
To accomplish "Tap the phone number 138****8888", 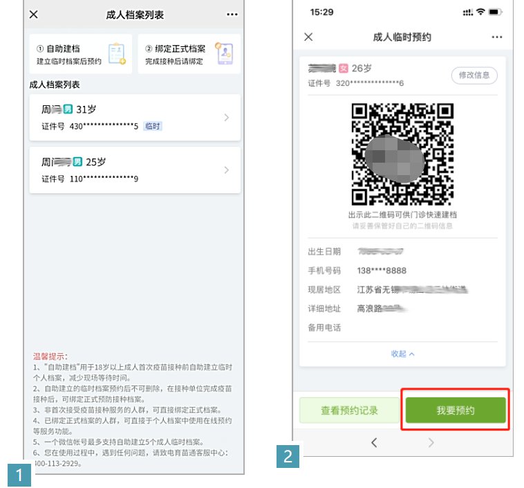I will click(x=382, y=271).
